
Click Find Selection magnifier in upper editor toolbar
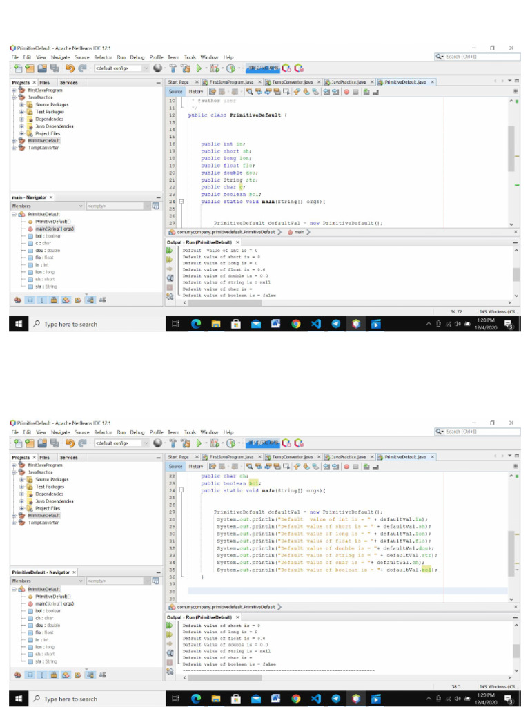[x=249, y=92]
